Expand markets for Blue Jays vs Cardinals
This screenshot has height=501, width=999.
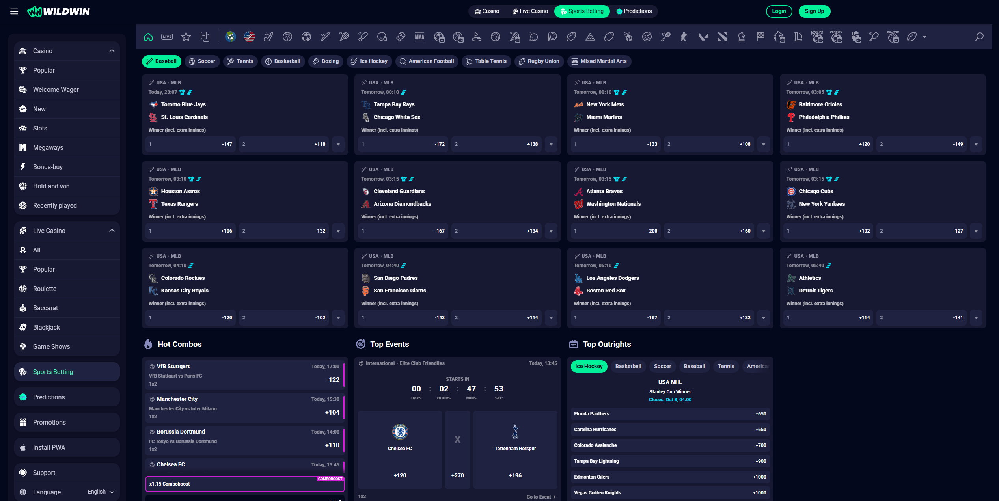pos(338,144)
